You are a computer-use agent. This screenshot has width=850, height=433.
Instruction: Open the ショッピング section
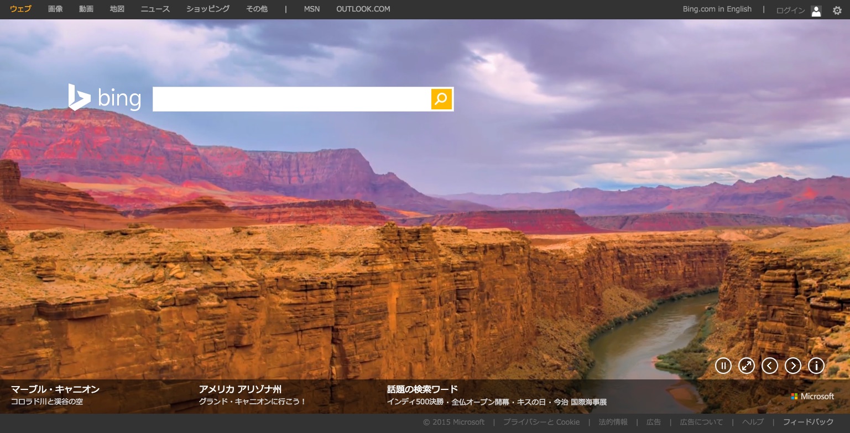point(208,9)
